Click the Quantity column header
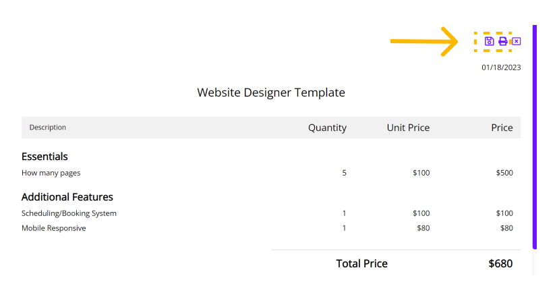This screenshot has width=557, height=293. coord(327,128)
